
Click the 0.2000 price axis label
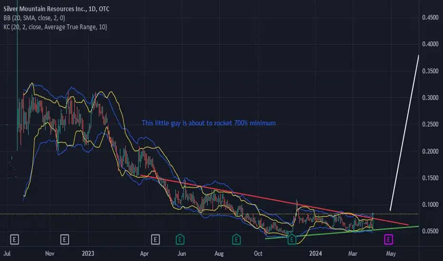[430, 151]
